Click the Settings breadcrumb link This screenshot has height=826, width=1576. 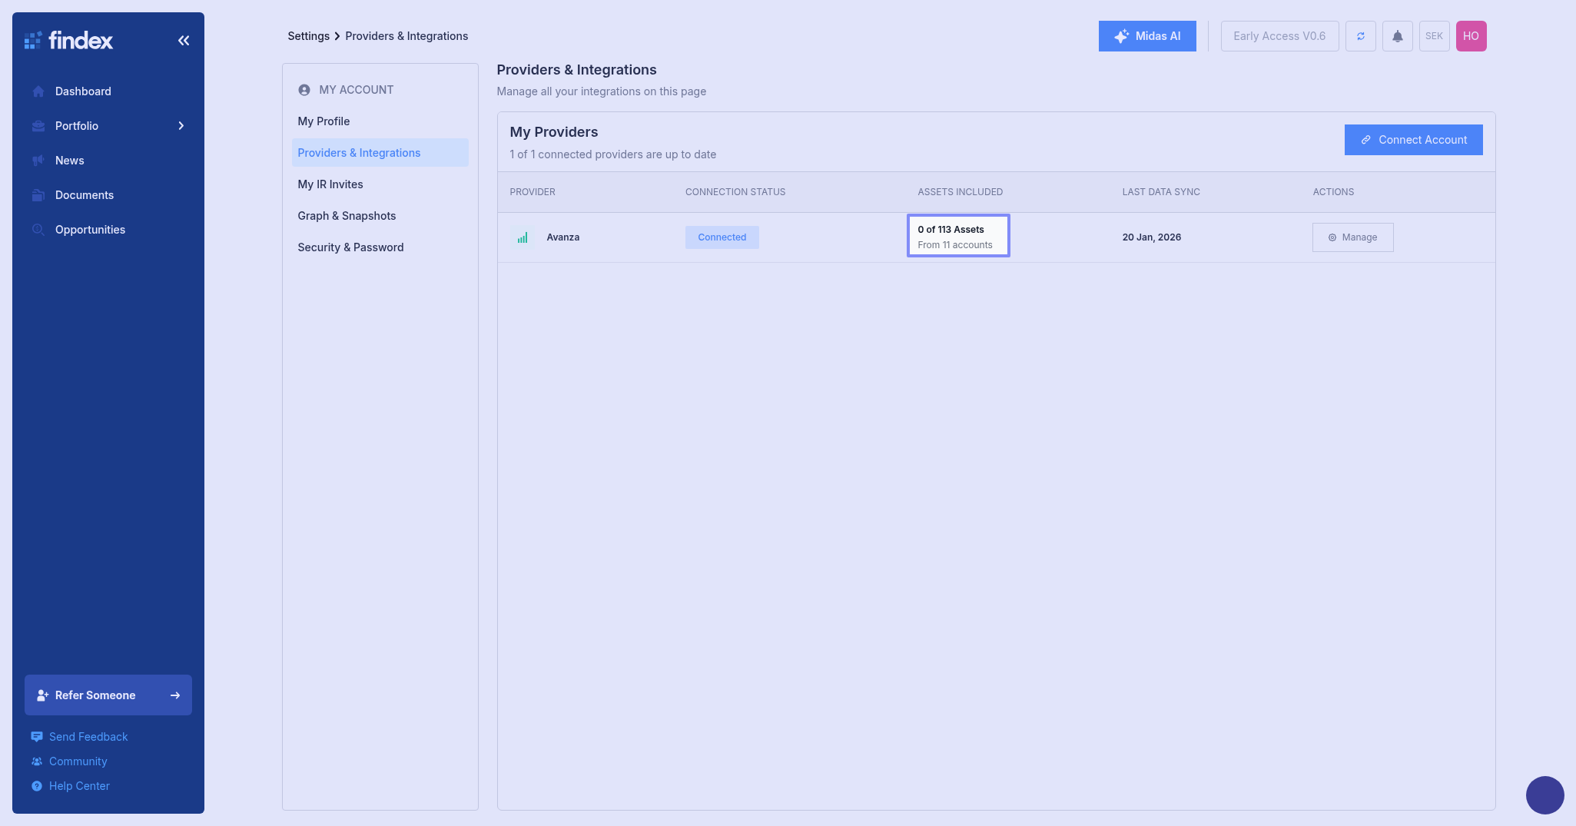pyautogui.click(x=309, y=36)
